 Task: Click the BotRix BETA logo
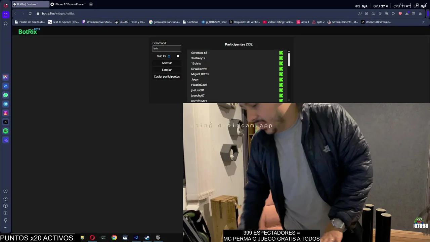29,31
